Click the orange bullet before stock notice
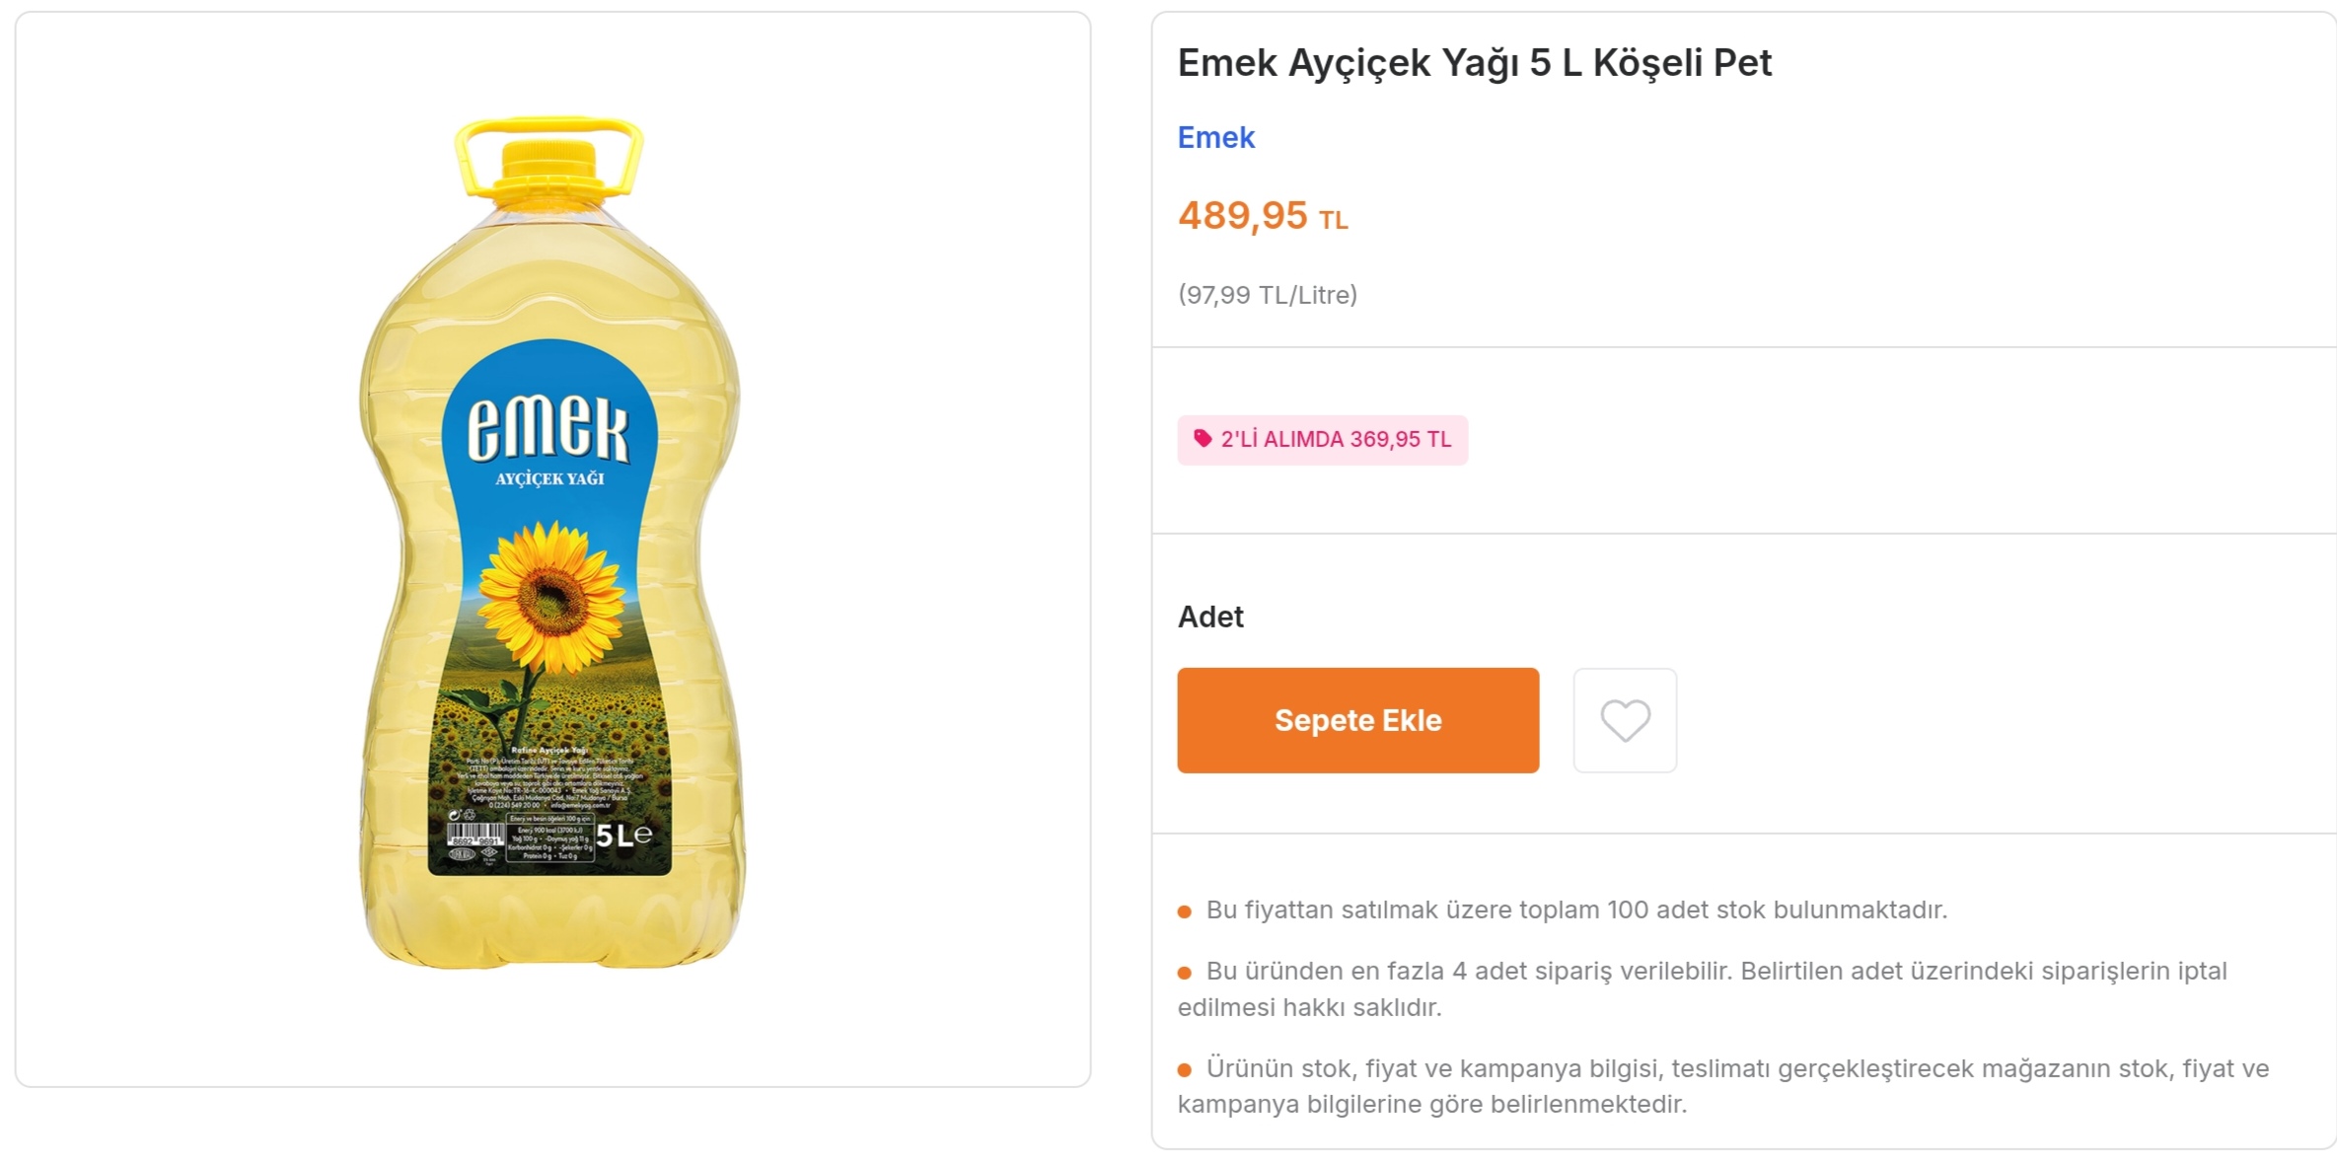Screen dimensions: 2337x1167 tap(1185, 912)
